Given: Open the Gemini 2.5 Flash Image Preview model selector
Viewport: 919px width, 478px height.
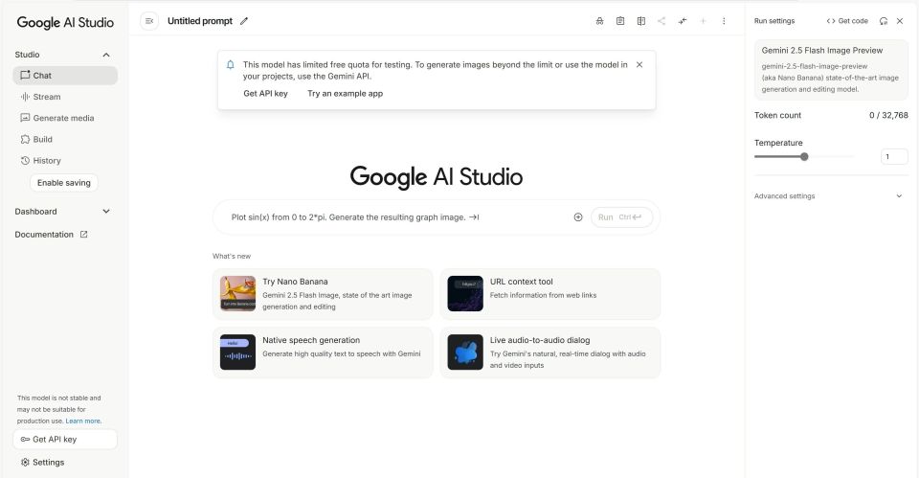Looking at the screenshot, I should click(831, 70).
